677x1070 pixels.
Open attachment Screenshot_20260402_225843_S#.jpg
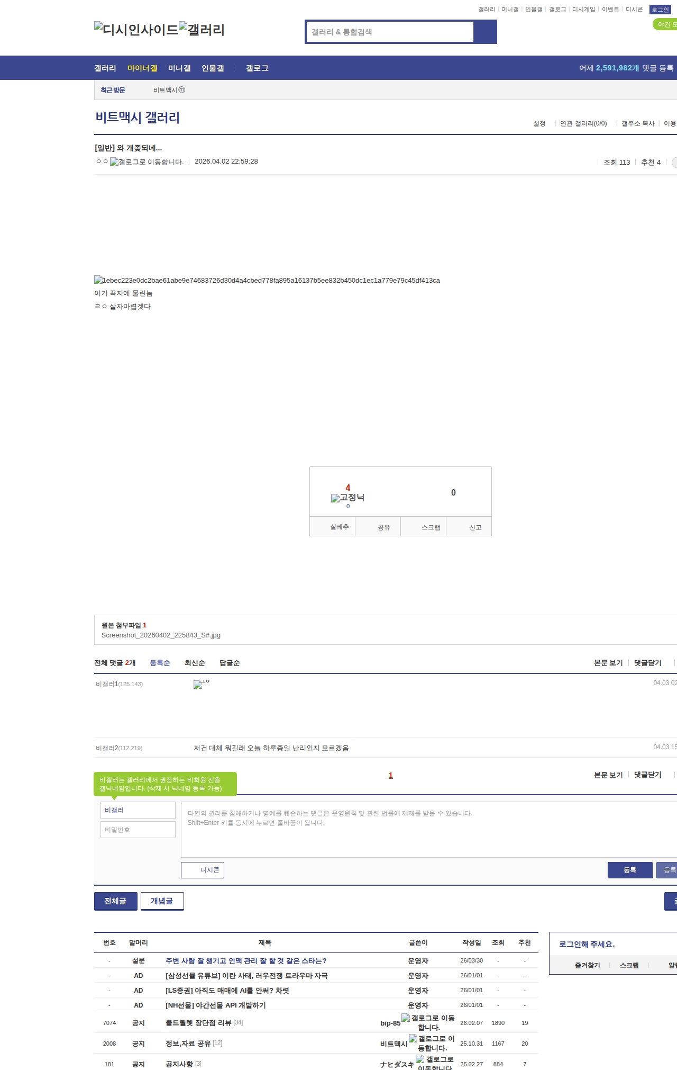point(161,635)
